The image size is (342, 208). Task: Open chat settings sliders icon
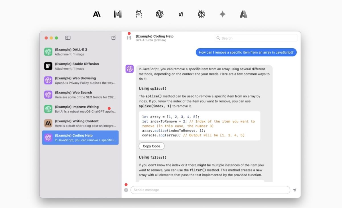(x=129, y=38)
